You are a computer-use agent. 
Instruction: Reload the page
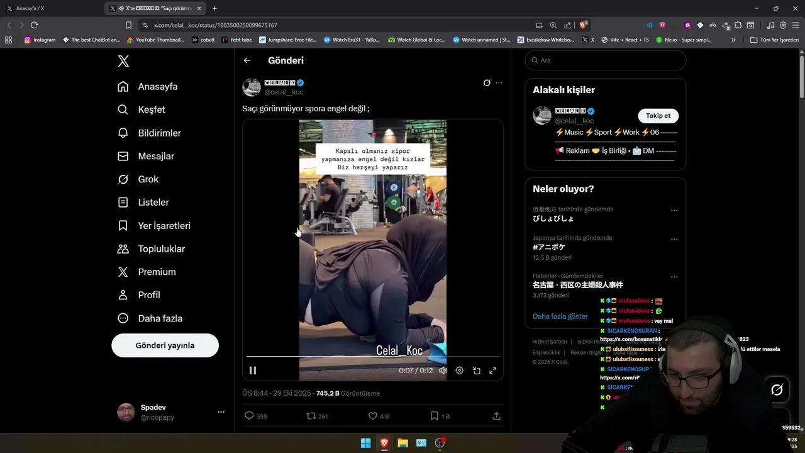pyautogui.click(x=34, y=25)
